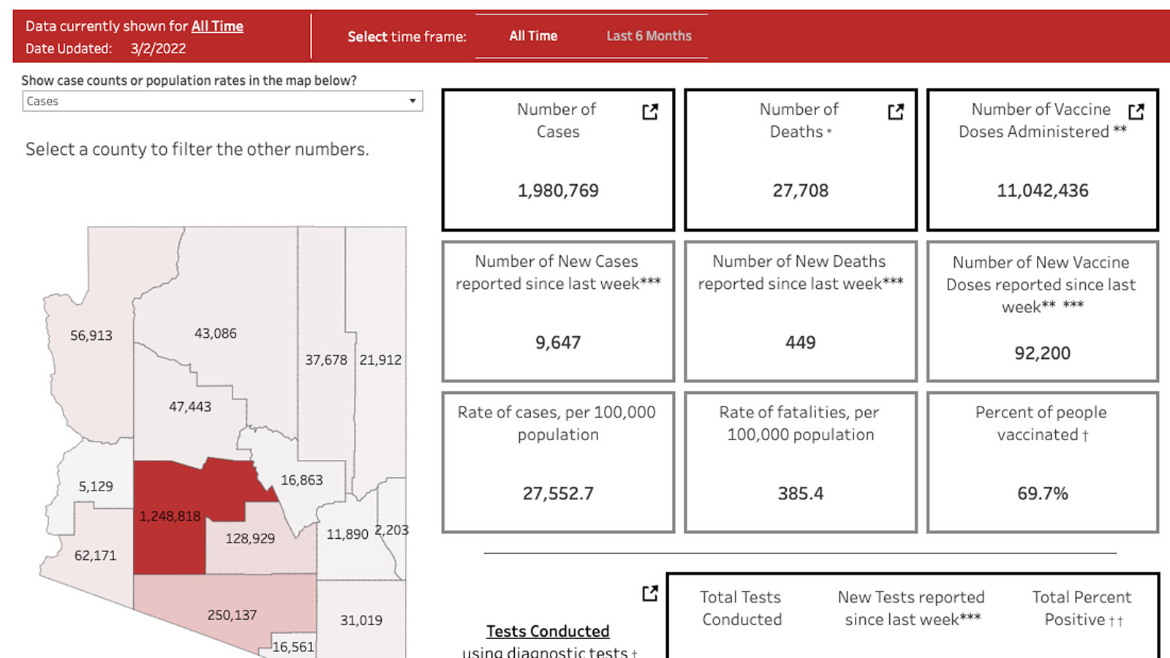Image resolution: width=1170 pixels, height=658 pixels.
Task: Open the export icon on Number of Cases card
Action: point(649,112)
